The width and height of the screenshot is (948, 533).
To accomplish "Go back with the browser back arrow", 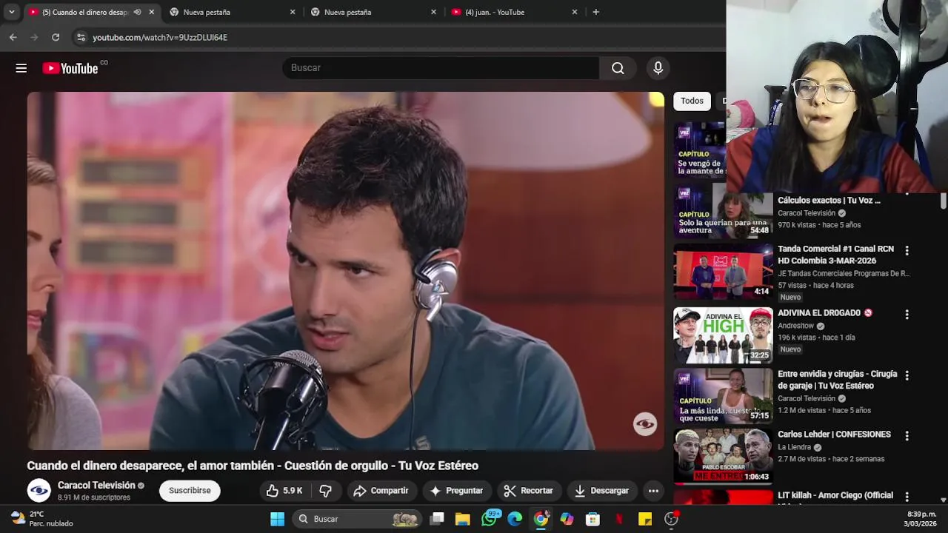I will (x=13, y=37).
